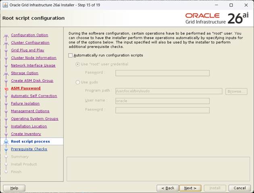This screenshot has width=254, height=193.
Task: Cancel the installer
Action: point(239,188)
